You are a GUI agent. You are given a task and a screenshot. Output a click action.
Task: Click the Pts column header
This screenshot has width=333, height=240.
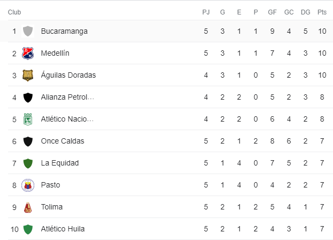[322, 12]
